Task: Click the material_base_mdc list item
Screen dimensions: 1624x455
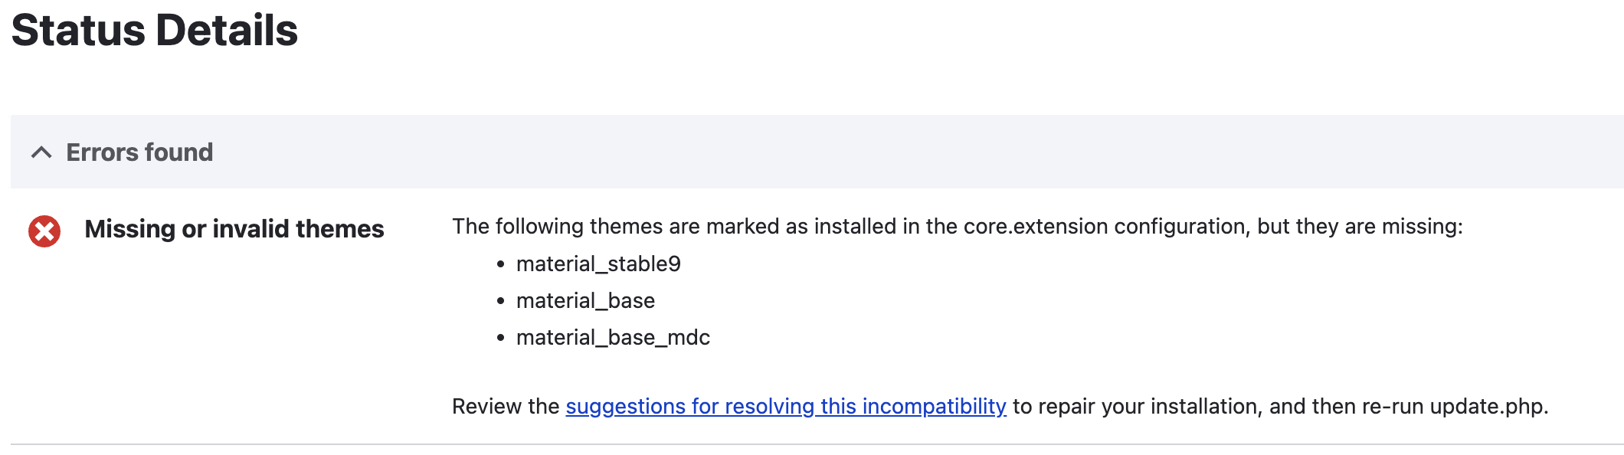Action: pyautogui.click(x=613, y=338)
